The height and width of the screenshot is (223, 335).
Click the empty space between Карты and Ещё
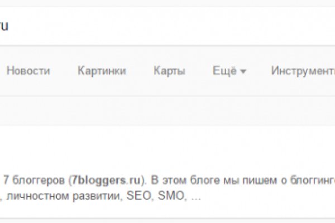pos(199,71)
